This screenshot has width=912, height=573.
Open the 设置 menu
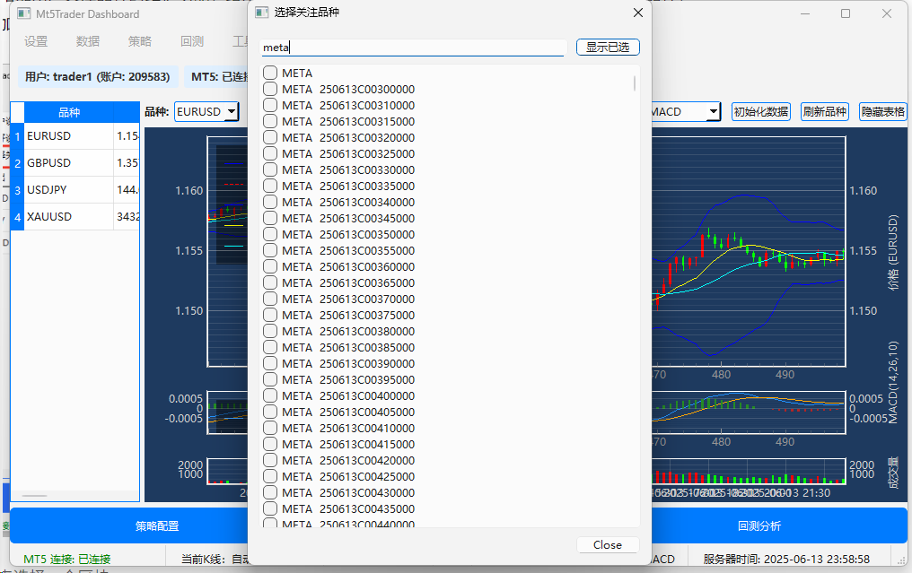(36, 41)
